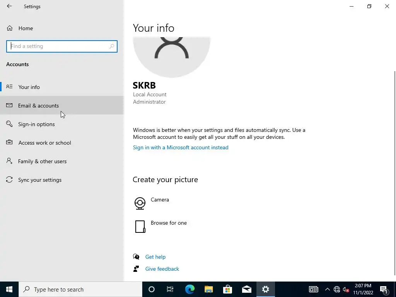Open the Windows Start menu
This screenshot has width=396, height=297.
click(x=9, y=289)
